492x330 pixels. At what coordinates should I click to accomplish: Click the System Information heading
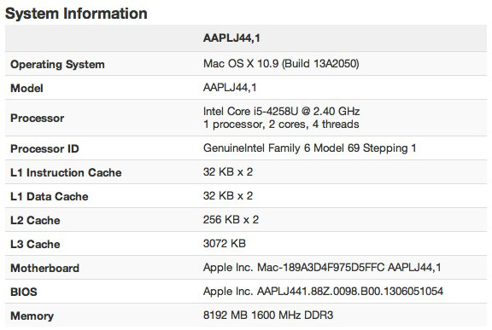pyautogui.click(x=76, y=14)
